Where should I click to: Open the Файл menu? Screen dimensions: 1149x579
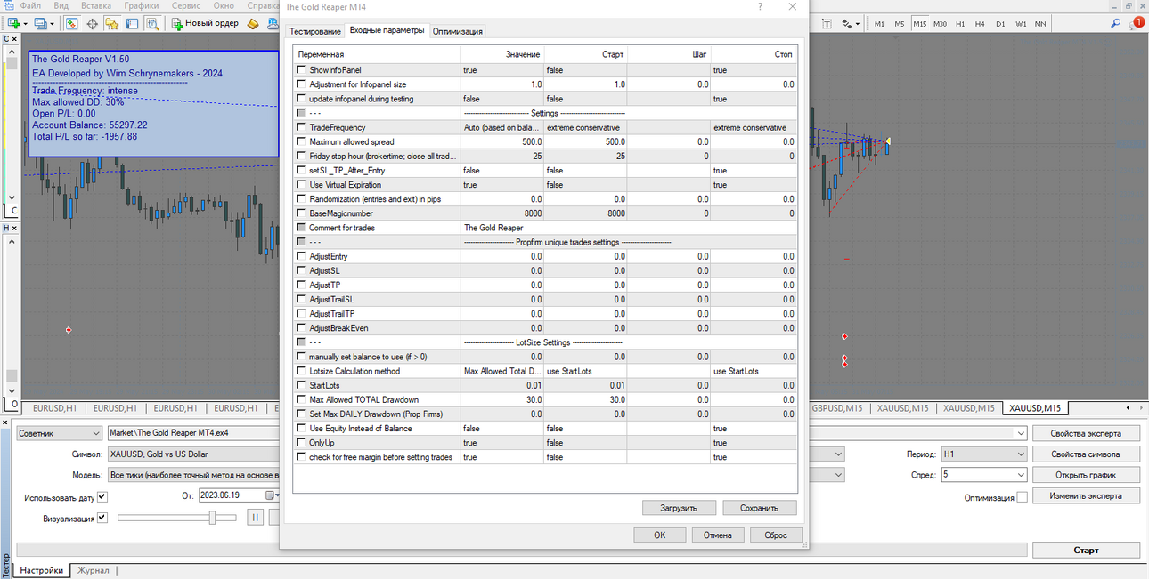click(x=29, y=5)
